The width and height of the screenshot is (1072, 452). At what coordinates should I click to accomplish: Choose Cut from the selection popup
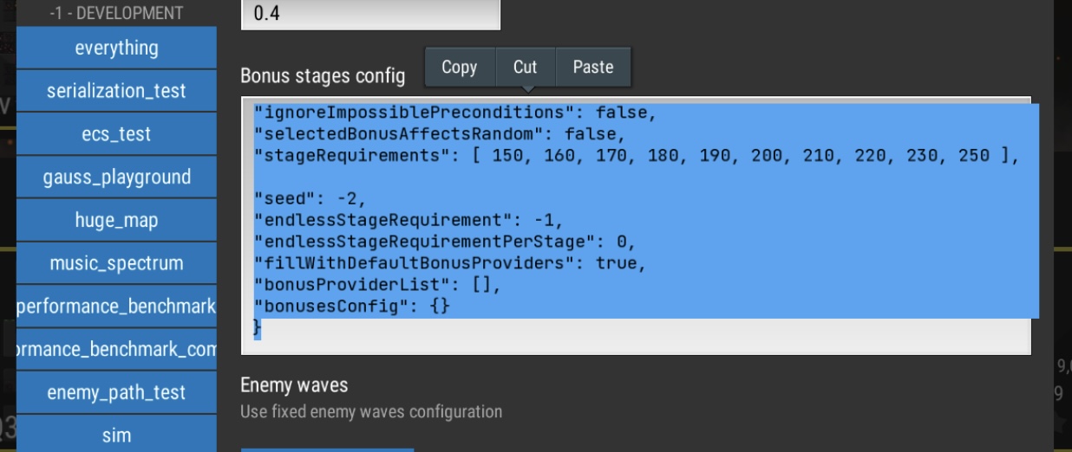click(x=525, y=68)
